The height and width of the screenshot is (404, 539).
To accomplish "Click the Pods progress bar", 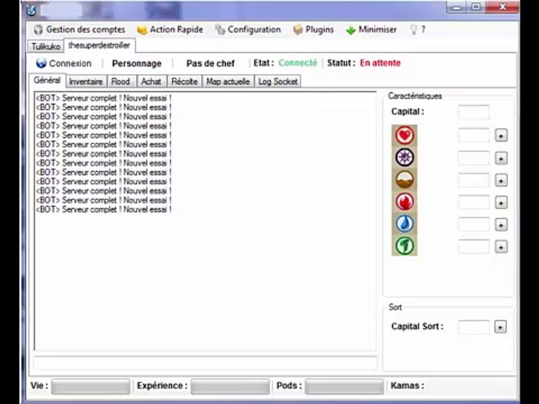I will pos(344,387).
